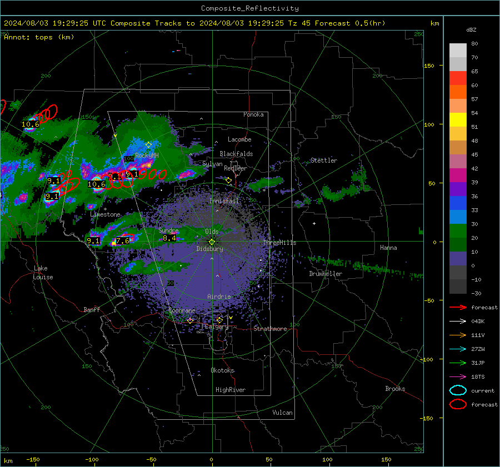Click the 10.6 storm top label above Limestone
Viewport: 500px width, 467px height.
(x=96, y=184)
